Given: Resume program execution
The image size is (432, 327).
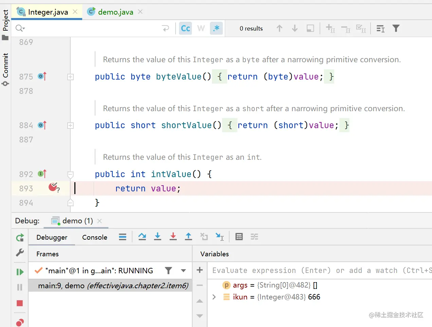Looking at the screenshot, I should click(x=20, y=272).
